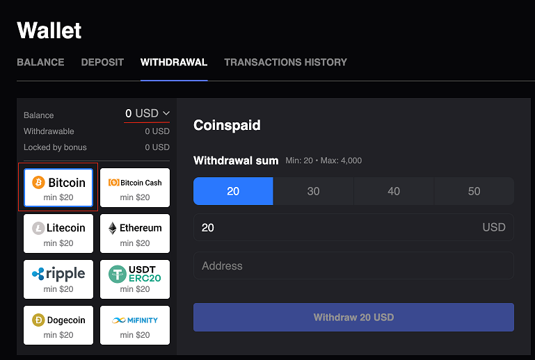Set the withdrawal sum to 50

tap(474, 191)
